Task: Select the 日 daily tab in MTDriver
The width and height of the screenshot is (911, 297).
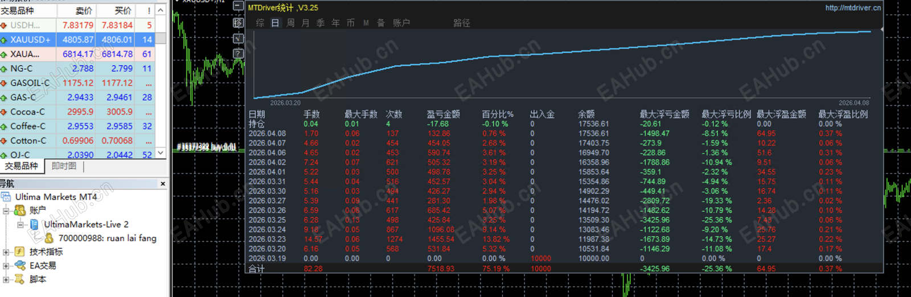Action: (276, 23)
